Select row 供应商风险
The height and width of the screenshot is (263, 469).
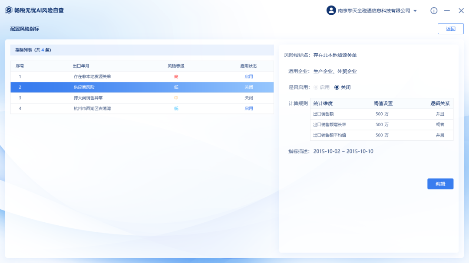pyautogui.click(x=142, y=87)
